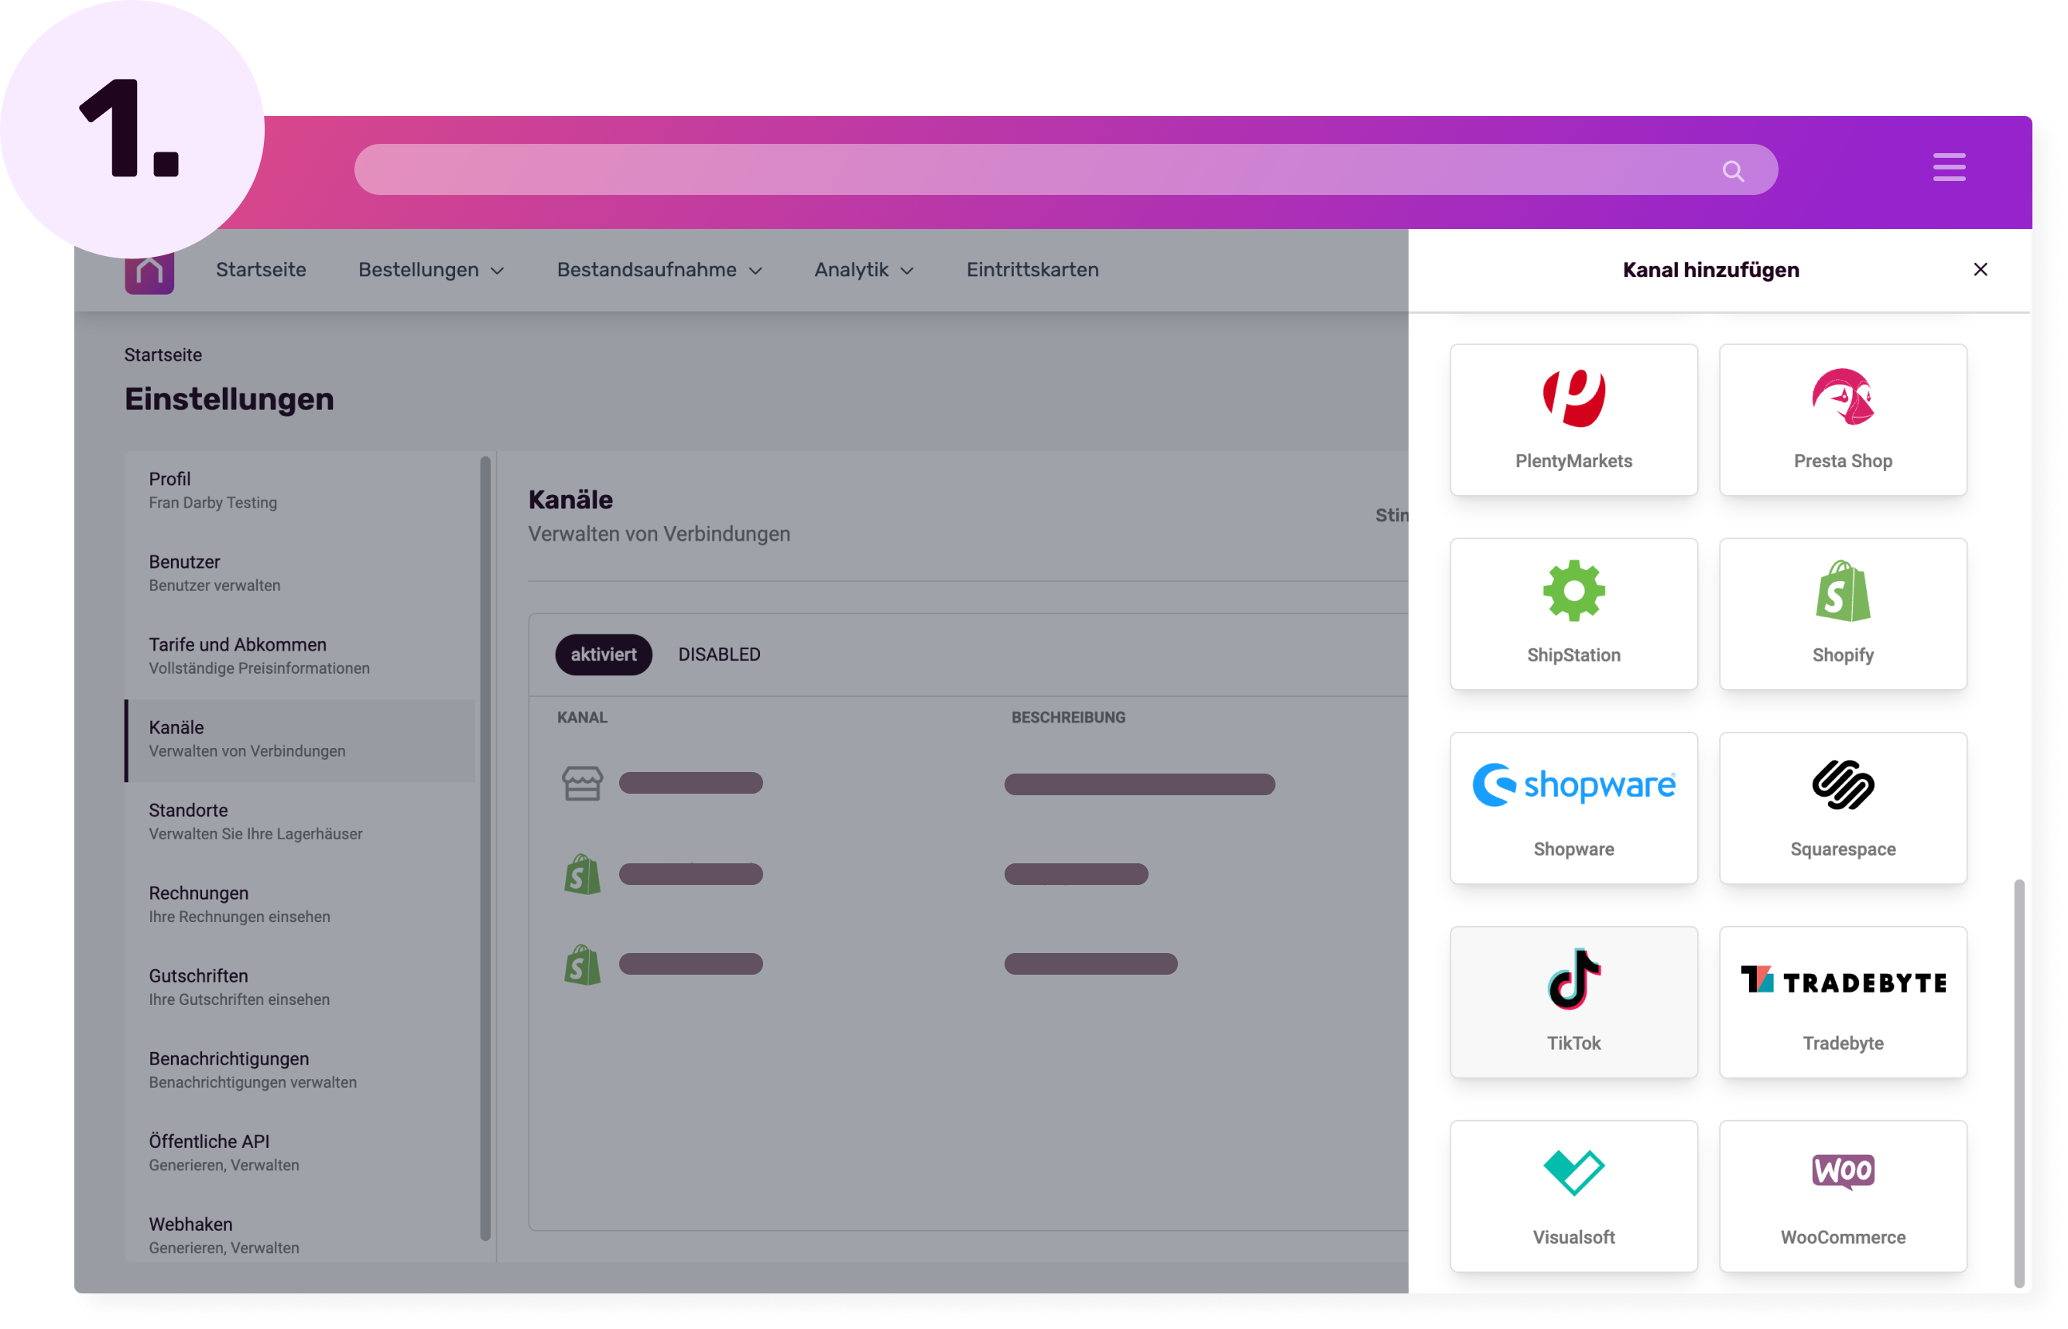Click the Startseite breadcrumb link
The width and height of the screenshot is (2068, 1329).
163,355
